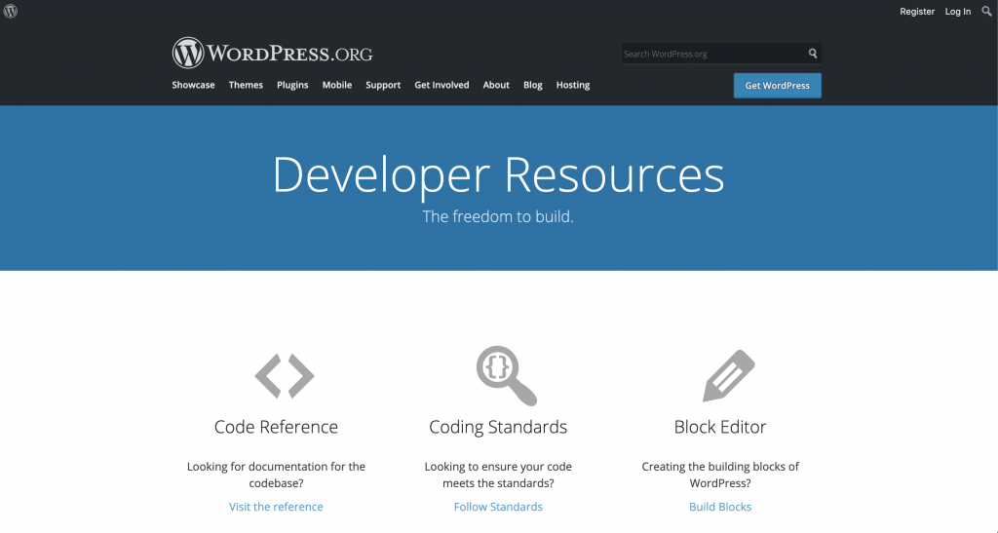998x533 pixels.
Task: Open the Plugins menu item
Action: (292, 85)
